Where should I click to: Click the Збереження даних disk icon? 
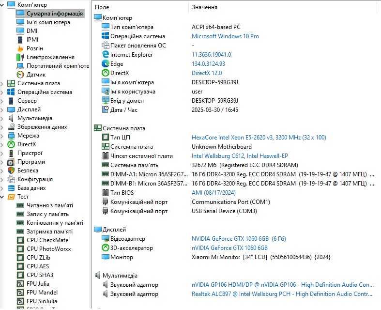[x=11, y=127]
